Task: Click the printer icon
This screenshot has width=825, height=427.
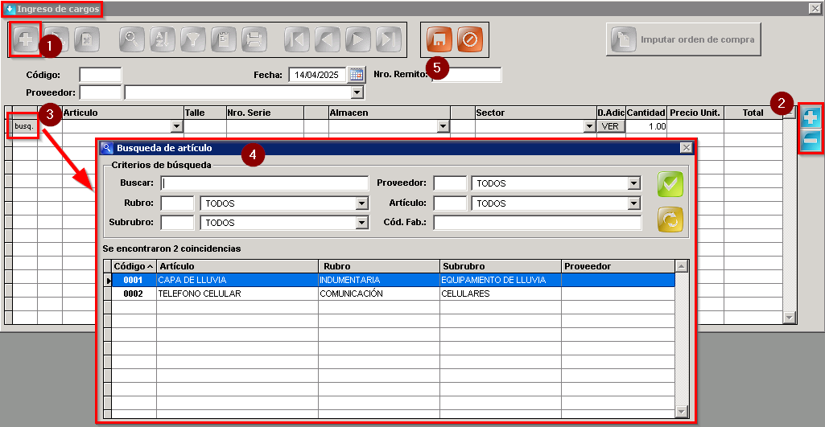Action: 254,40
